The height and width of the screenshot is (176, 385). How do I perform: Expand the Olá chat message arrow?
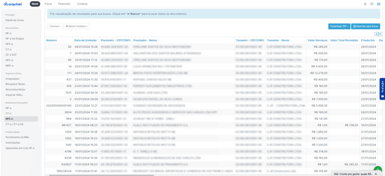point(376,174)
